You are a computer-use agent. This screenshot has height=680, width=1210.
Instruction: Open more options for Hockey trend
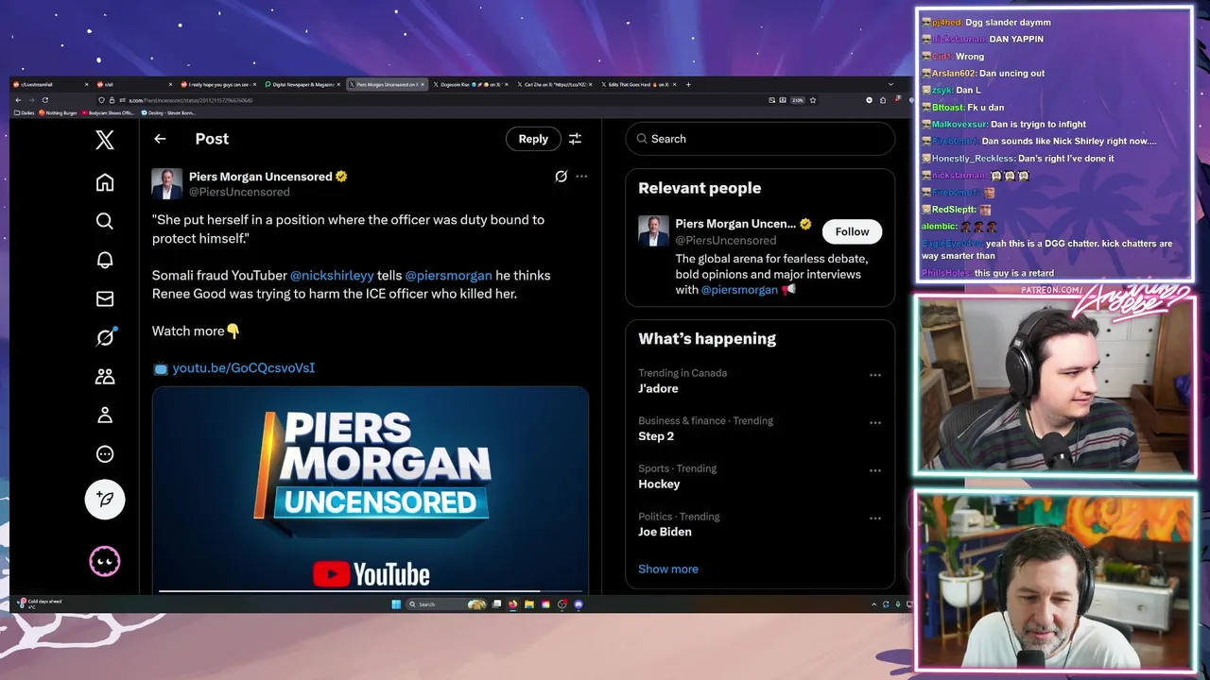tap(875, 470)
